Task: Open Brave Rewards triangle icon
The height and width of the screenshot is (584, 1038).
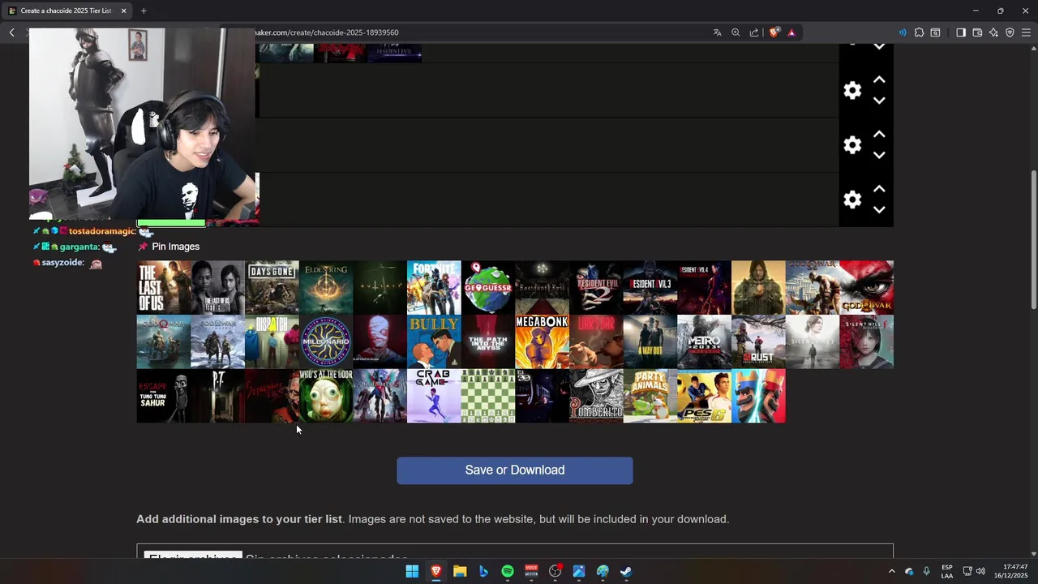Action: (x=791, y=32)
